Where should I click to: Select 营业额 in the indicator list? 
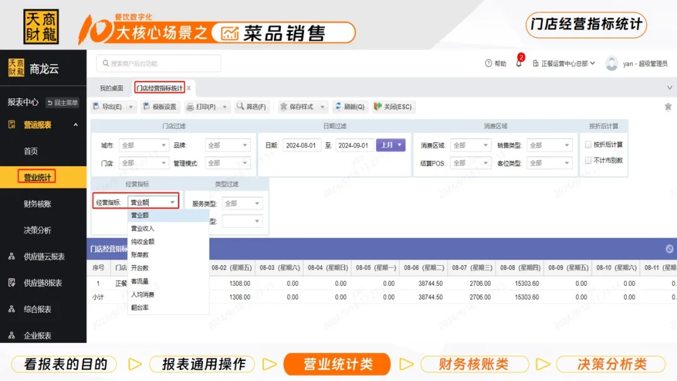169,216
